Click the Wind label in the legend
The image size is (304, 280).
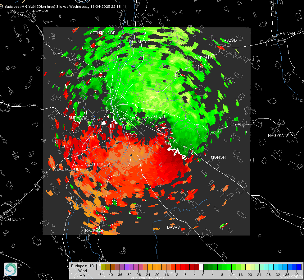pos(82,271)
